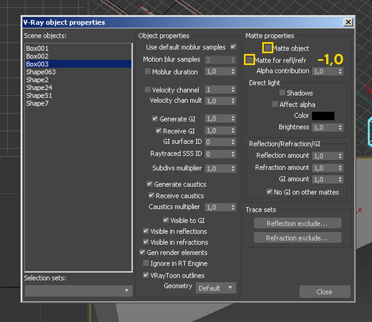Screen dimensions: 372x322
Task: Toggle the Generate GI checkbox
Action: [155, 118]
